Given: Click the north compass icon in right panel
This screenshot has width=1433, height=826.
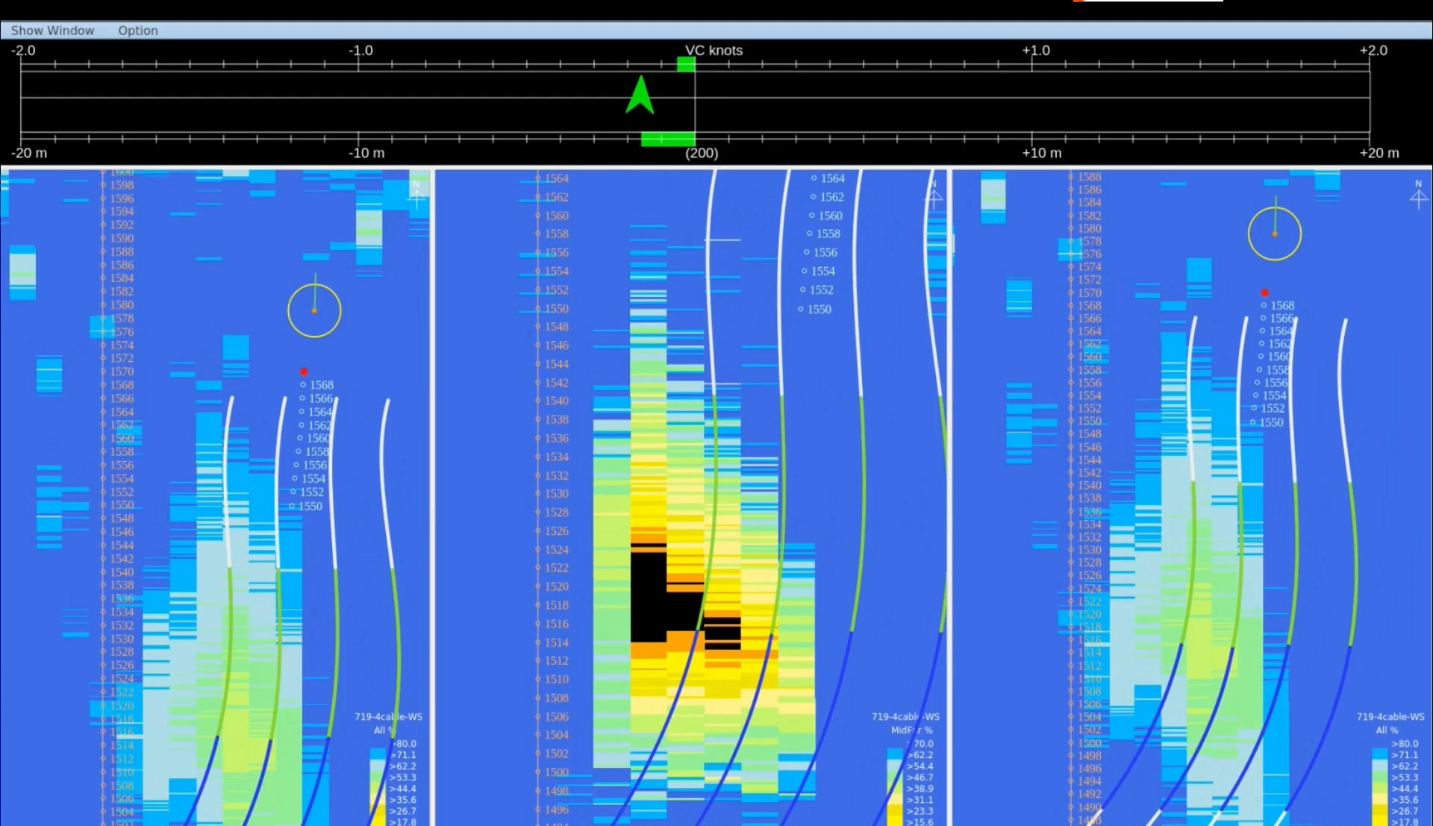Looking at the screenshot, I should 1419,195.
